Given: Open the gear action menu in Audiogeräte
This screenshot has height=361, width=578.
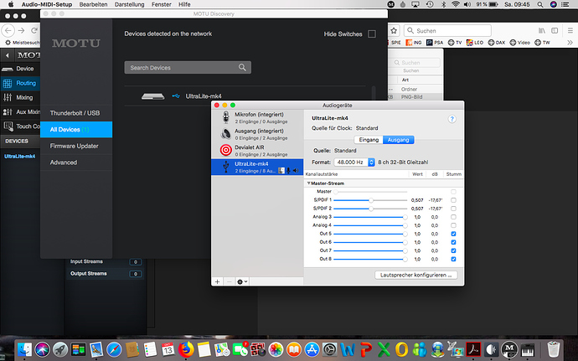Looking at the screenshot, I should click(x=242, y=281).
